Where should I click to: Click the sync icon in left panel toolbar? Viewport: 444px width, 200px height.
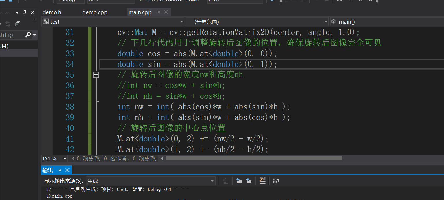[x=8, y=24]
